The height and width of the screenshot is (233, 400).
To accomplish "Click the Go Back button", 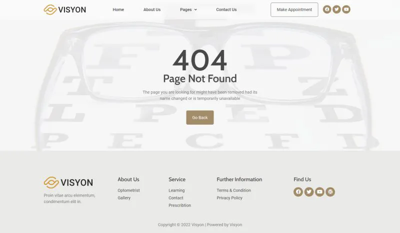I will [x=200, y=118].
